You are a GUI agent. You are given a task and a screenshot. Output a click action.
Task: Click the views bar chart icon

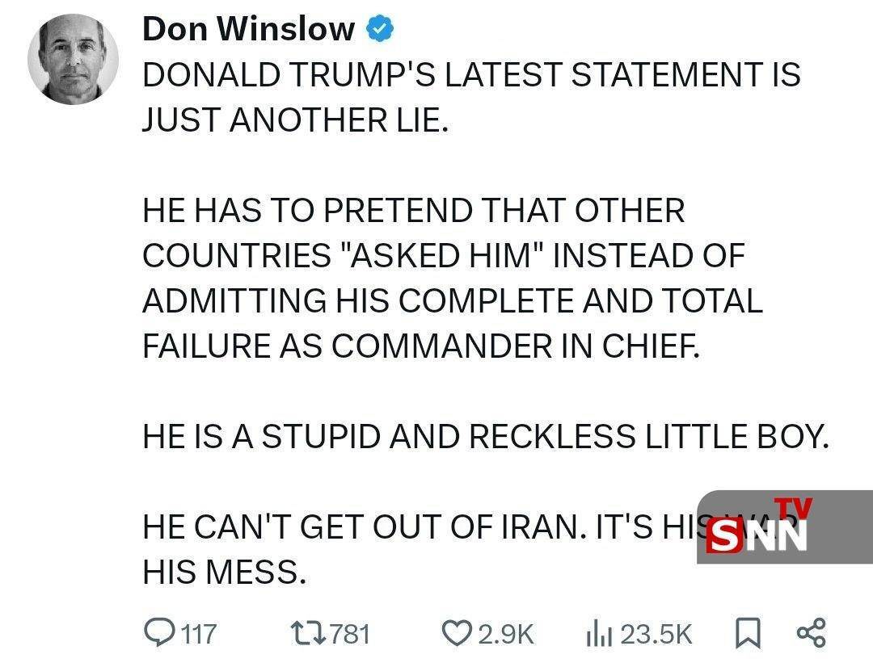597,633
